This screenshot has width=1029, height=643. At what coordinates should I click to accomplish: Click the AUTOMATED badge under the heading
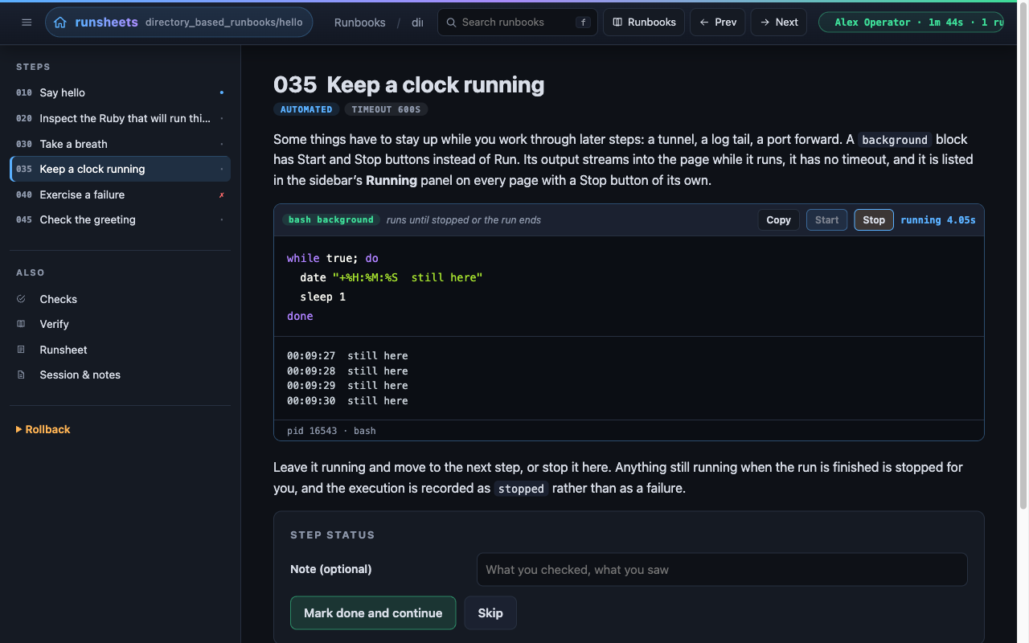(306, 109)
